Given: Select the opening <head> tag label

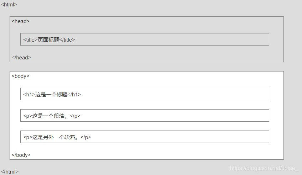Looking at the screenshot, I should pyautogui.click(x=21, y=21).
